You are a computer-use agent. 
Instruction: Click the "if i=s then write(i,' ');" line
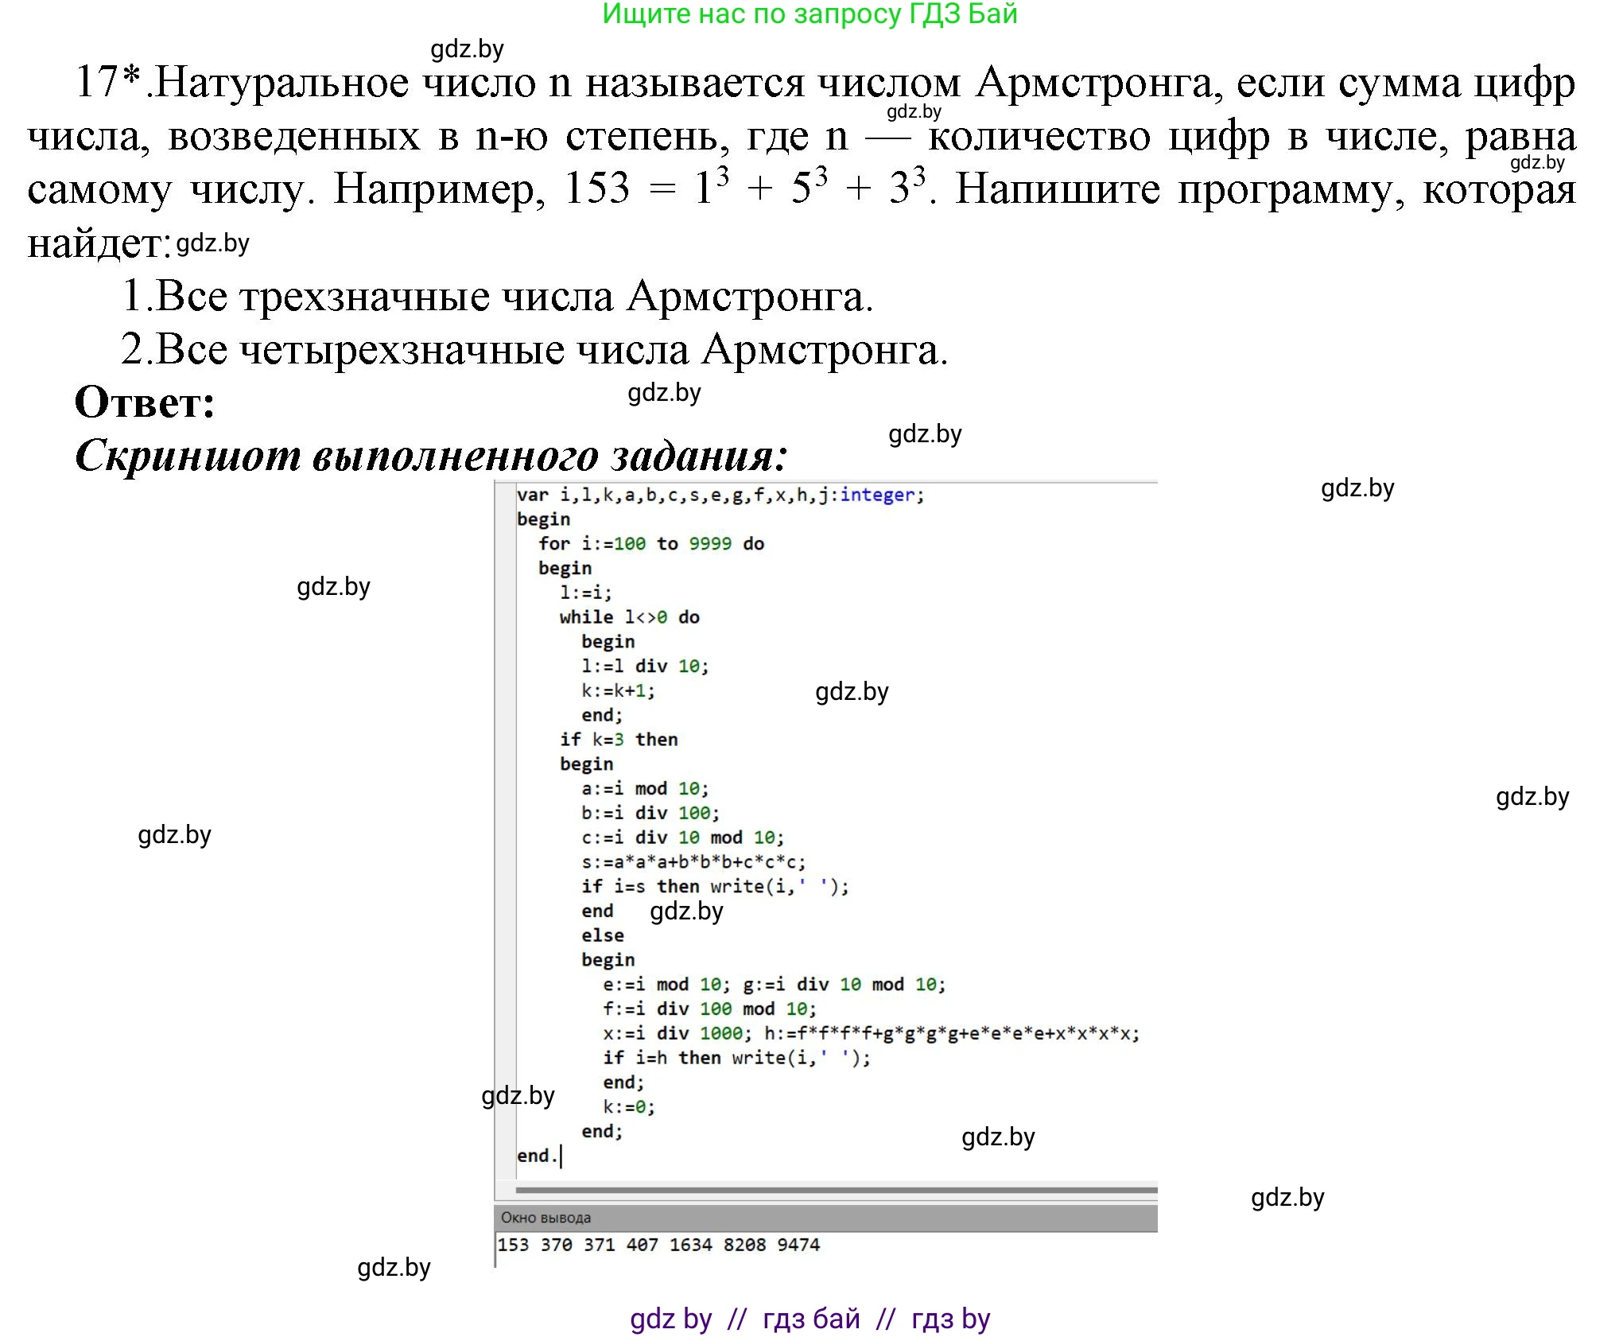point(714,885)
